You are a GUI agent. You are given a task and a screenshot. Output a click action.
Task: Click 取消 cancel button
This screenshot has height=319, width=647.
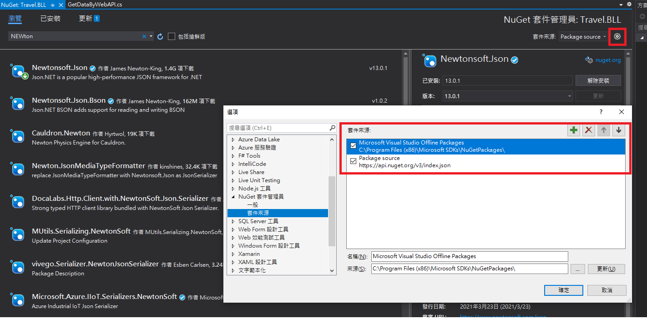[607, 290]
